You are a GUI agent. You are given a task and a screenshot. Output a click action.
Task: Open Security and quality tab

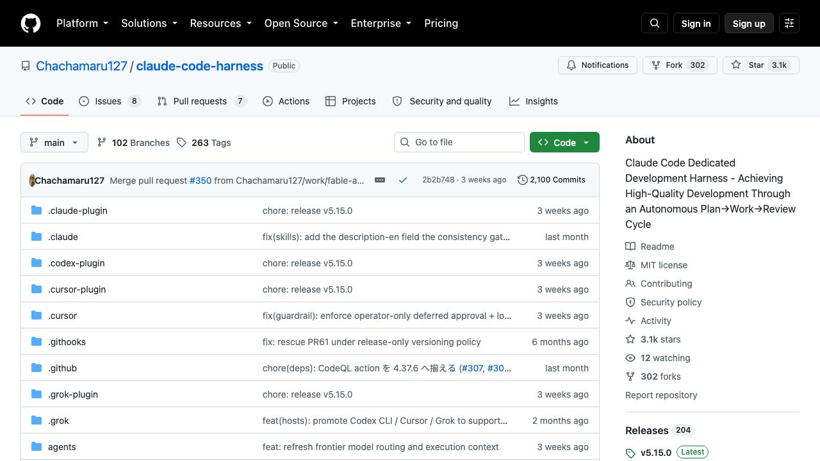[442, 101]
